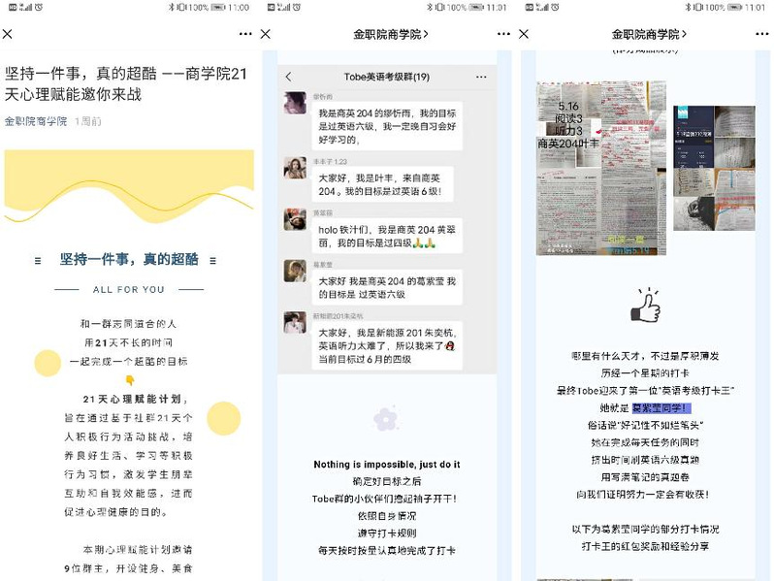Tap the thumbs-up icon
Screen dimensions: 774x581
(646, 306)
